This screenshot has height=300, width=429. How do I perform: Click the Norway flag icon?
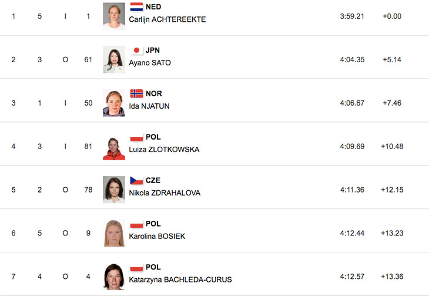point(136,94)
